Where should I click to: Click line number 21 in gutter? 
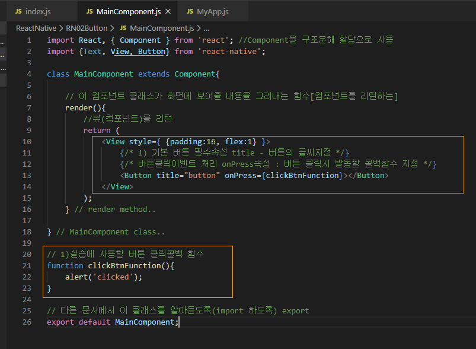point(27,266)
